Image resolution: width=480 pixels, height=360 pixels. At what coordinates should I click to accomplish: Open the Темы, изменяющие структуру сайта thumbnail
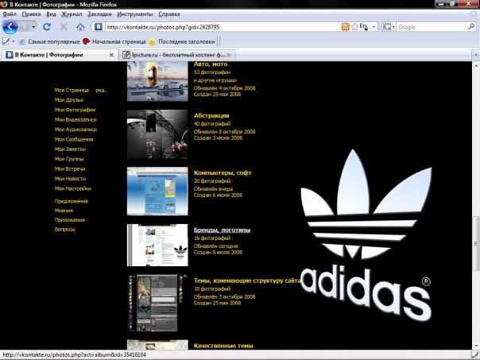tap(157, 303)
